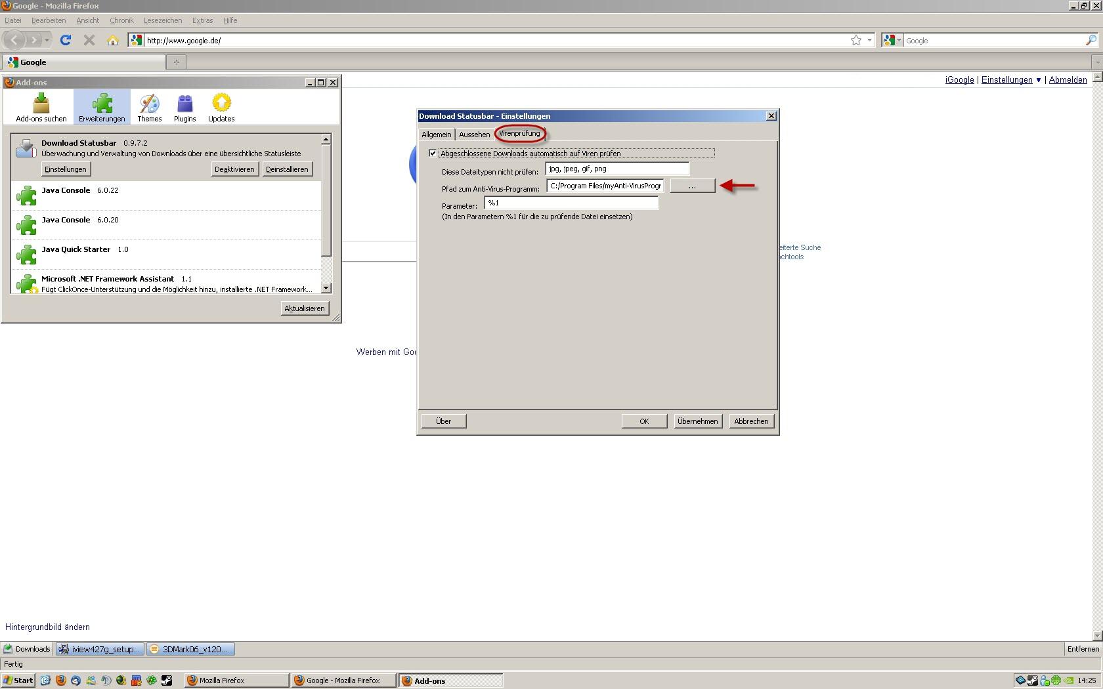Expand the address bar URL dropdown

point(869,40)
